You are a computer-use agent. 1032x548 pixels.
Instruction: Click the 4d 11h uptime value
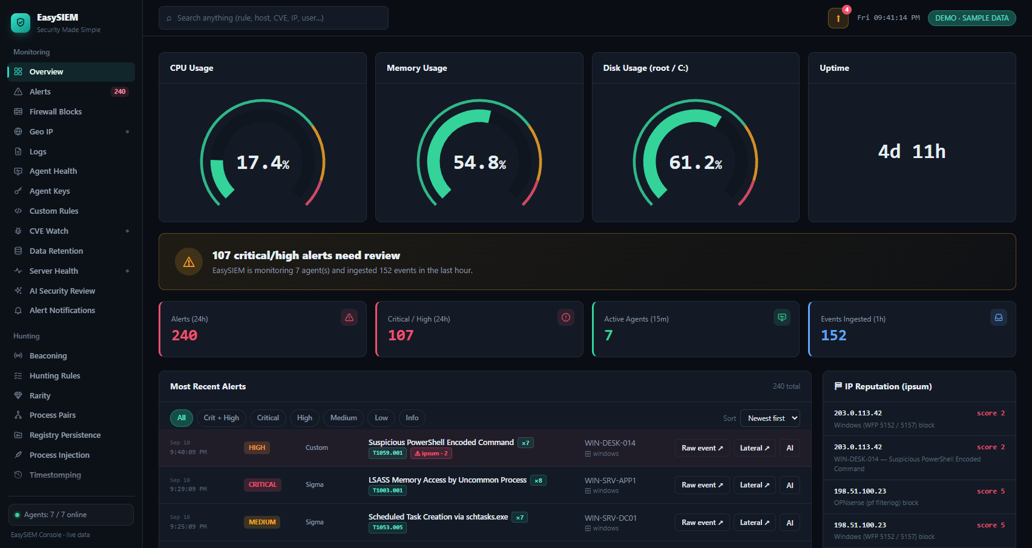(912, 151)
